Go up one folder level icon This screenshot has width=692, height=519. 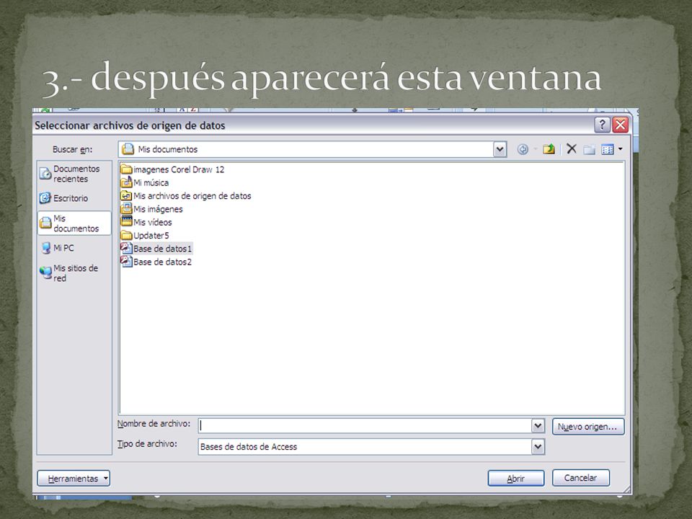pyautogui.click(x=549, y=149)
